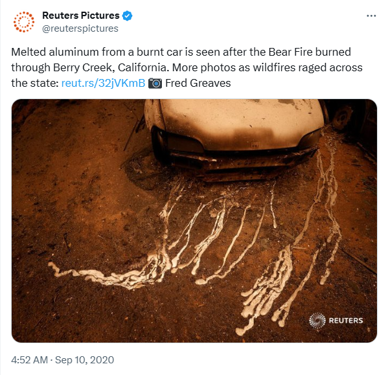
Task: Open the three-dot more options menu
Action: click(371, 16)
